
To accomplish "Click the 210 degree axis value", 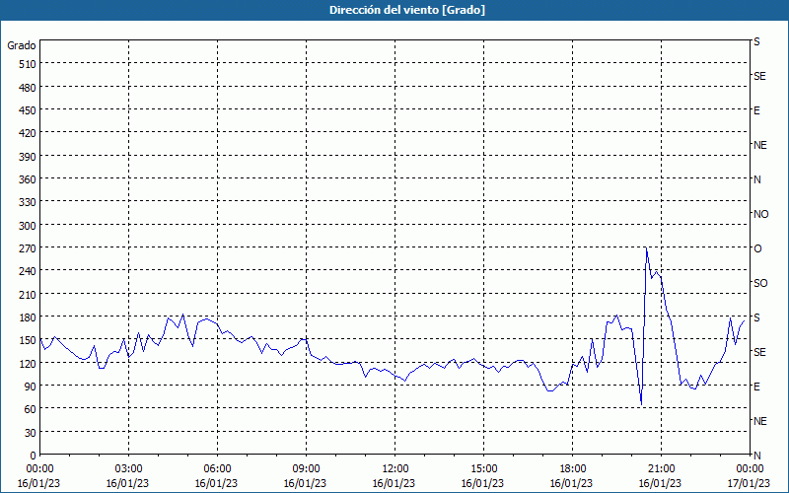I will click(x=29, y=294).
